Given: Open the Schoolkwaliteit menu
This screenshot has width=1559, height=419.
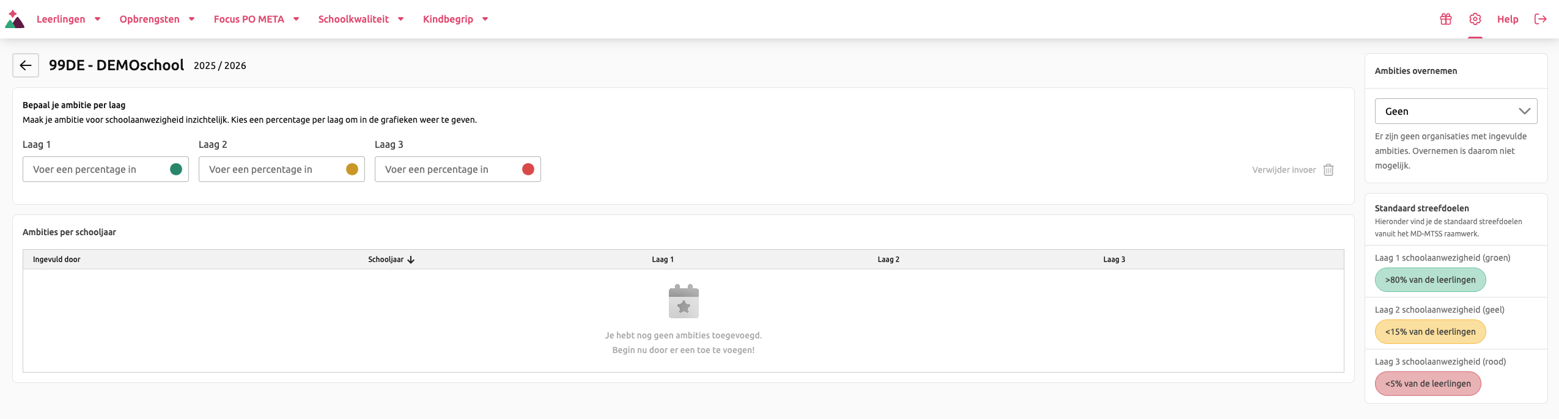Looking at the screenshot, I should click(x=361, y=19).
